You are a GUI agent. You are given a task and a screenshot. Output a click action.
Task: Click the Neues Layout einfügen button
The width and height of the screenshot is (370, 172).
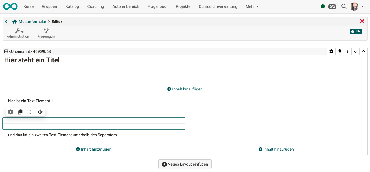(185, 164)
